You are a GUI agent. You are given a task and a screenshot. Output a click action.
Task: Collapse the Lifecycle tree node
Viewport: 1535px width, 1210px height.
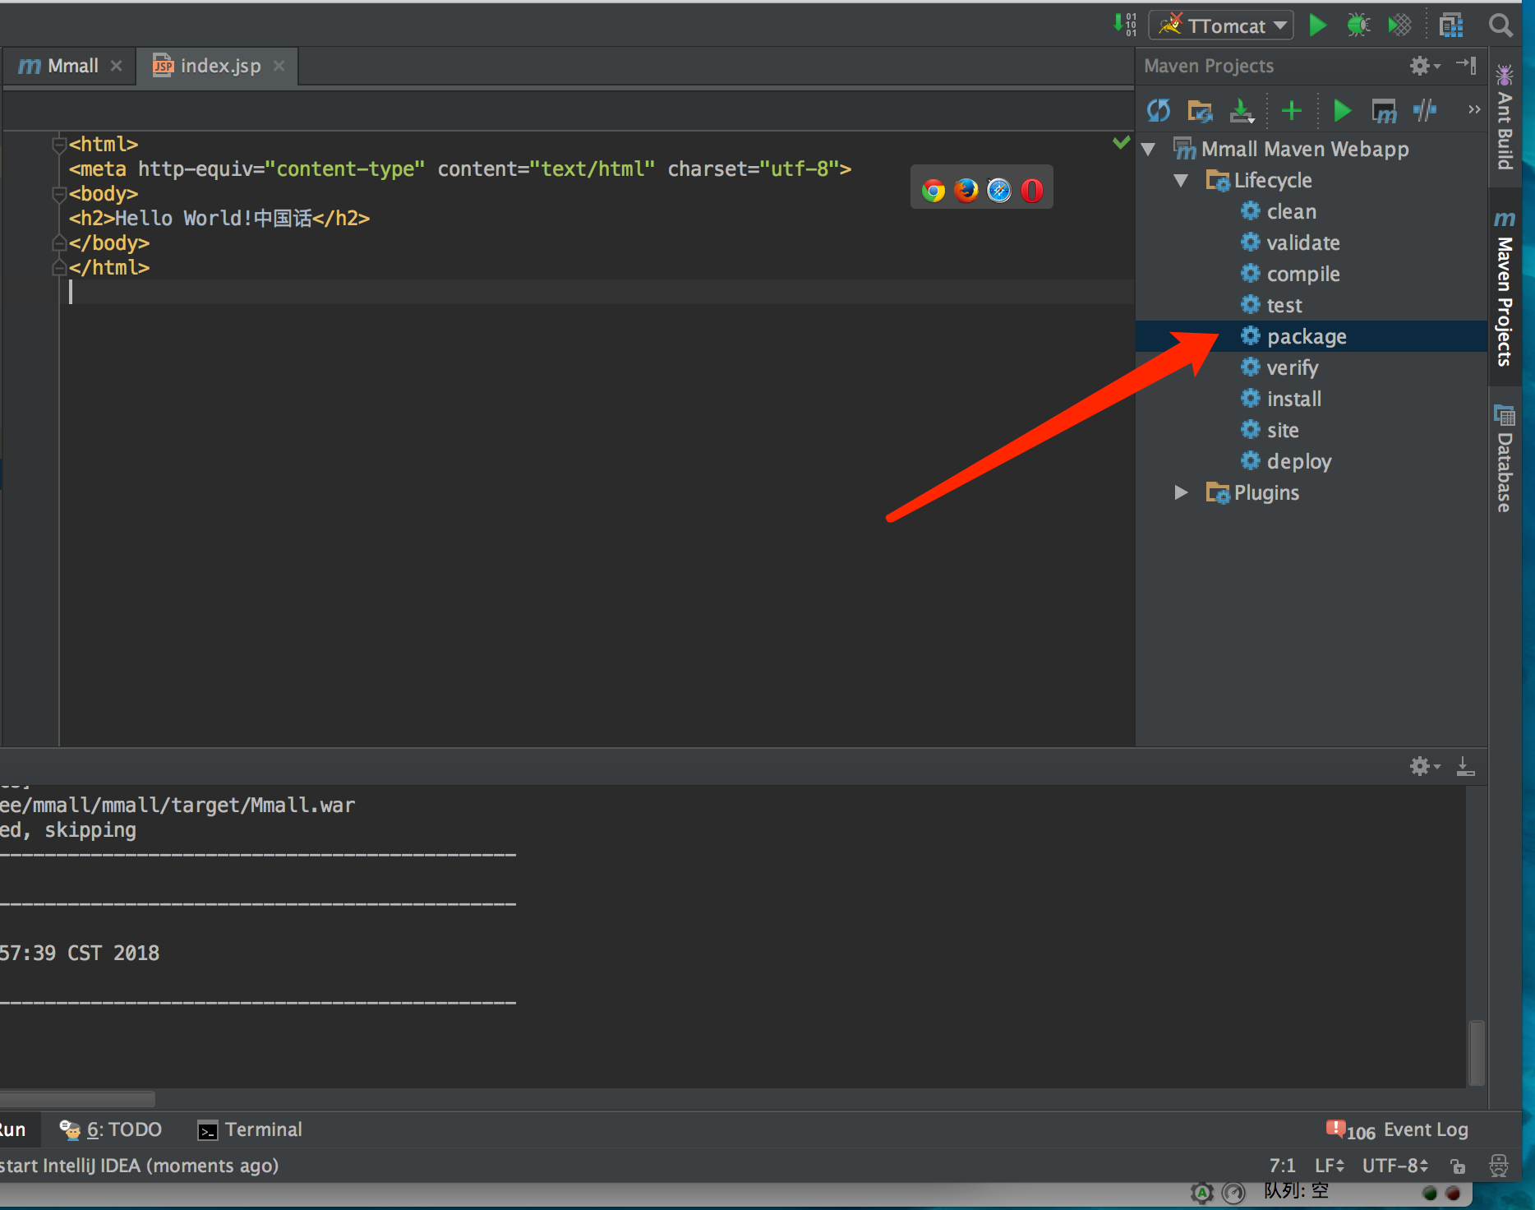click(x=1181, y=180)
